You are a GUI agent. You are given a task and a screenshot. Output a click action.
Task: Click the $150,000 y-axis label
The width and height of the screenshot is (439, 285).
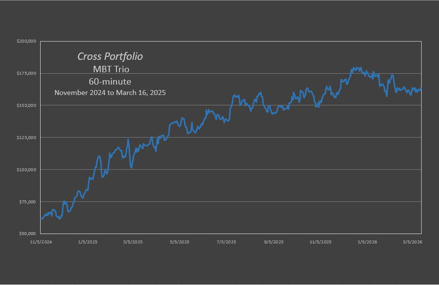coord(27,105)
